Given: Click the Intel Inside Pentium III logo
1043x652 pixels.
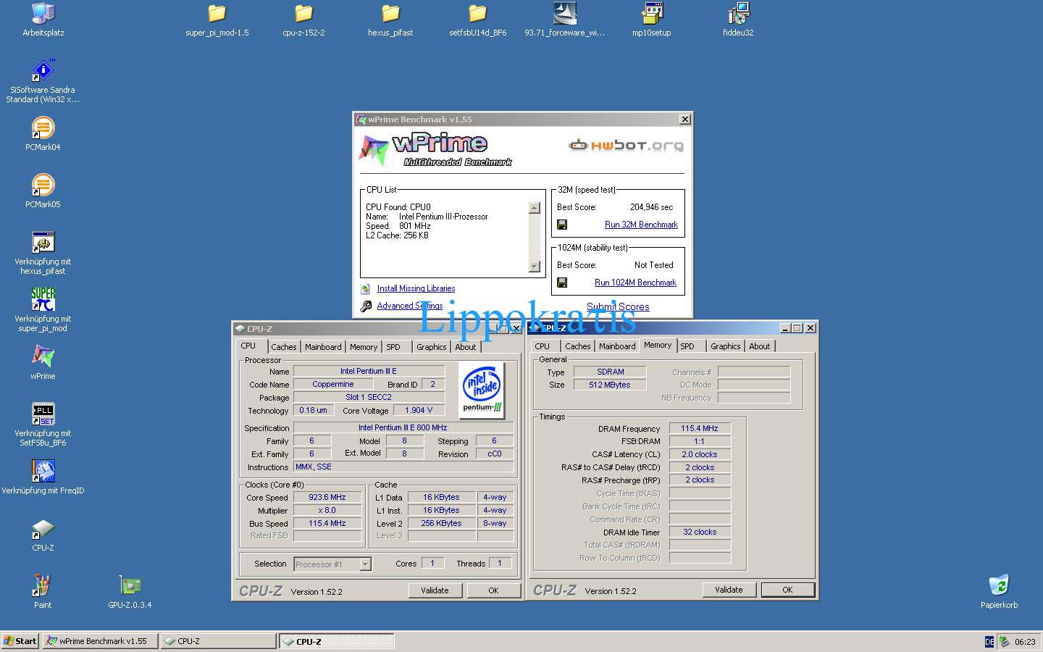Looking at the screenshot, I should pyautogui.click(x=482, y=389).
